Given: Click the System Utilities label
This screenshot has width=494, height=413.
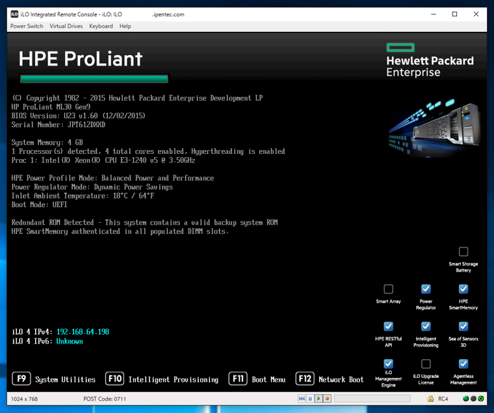Looking at the screenshot, I should pos(65,380).
